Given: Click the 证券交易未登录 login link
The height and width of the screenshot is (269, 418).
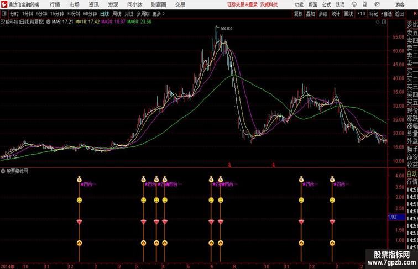Looking at the screenshot, I should 242,4.
